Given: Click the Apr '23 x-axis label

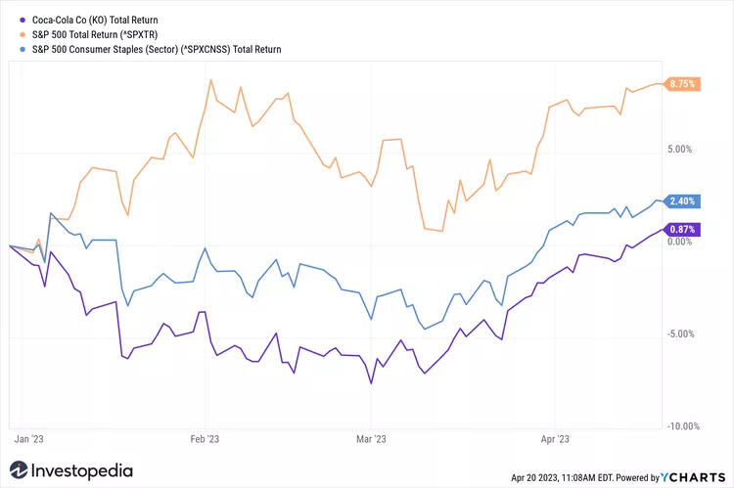Looking at the screenshot, I should click(x=555, y=439).
